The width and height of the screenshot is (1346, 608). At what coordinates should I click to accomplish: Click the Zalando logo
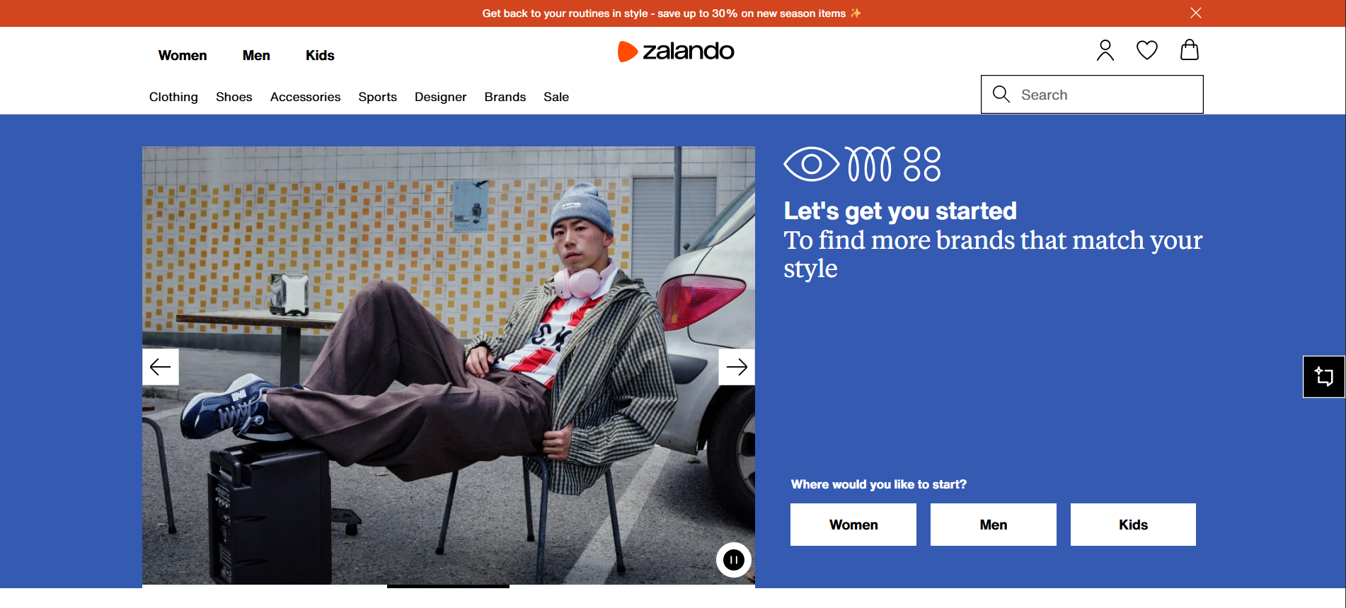(676, 51)
